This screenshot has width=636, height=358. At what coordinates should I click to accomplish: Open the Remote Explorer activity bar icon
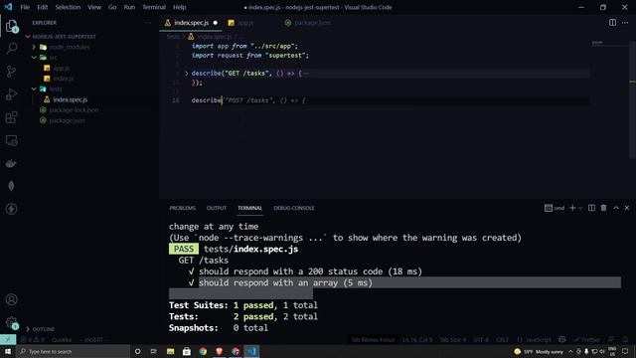[11, 140]
